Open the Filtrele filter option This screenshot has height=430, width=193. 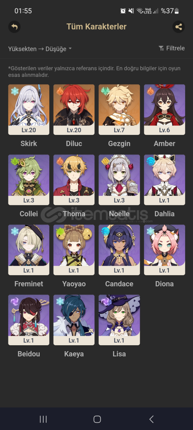click(172, 48)
